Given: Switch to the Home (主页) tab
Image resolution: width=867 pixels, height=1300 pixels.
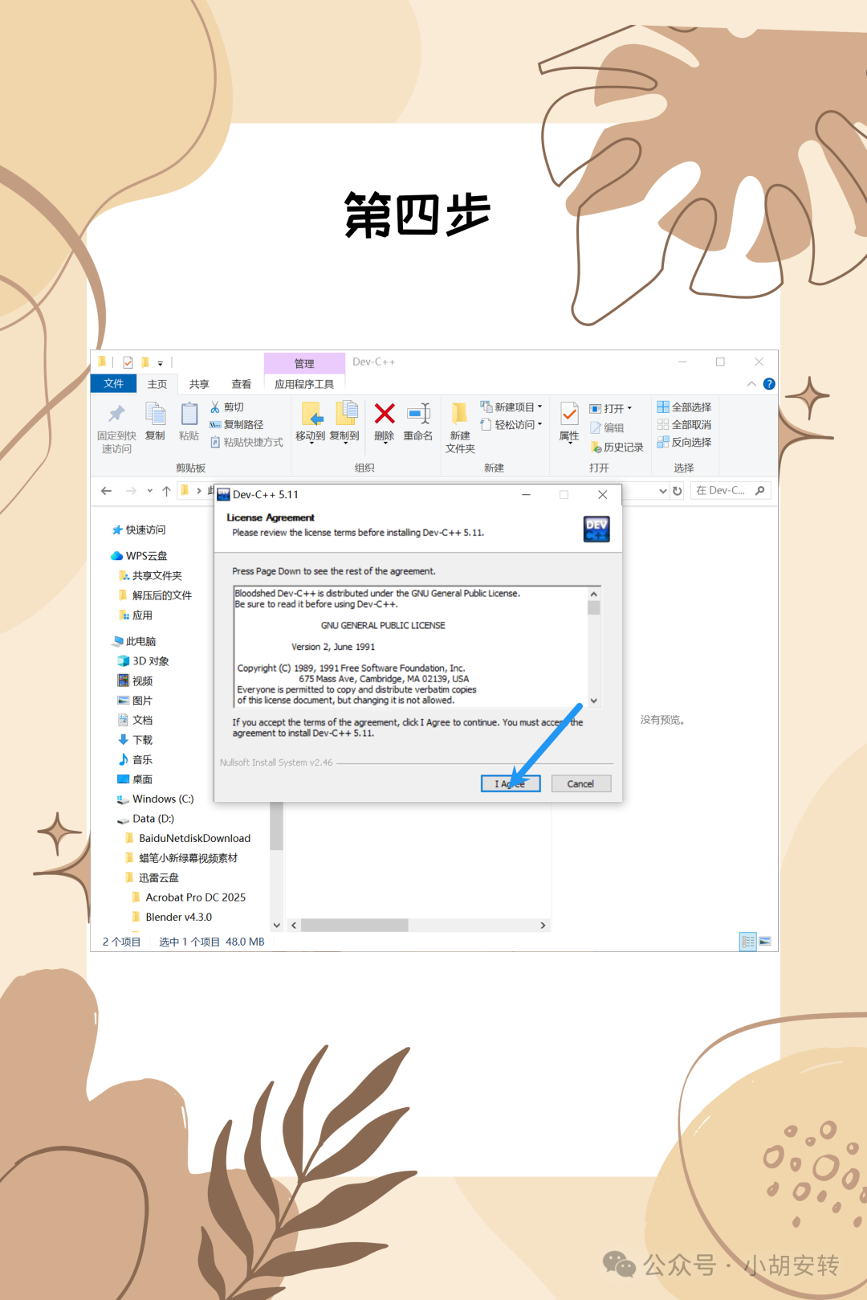Looking at the screenshot, I should (x=157, y=384).
